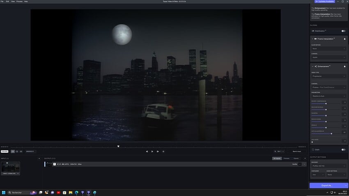349x196 pixels.
Task: Step back to the previous frame
Action: point(147,151)
